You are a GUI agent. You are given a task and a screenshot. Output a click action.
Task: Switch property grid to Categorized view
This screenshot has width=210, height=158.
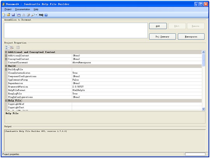point(7,47)
